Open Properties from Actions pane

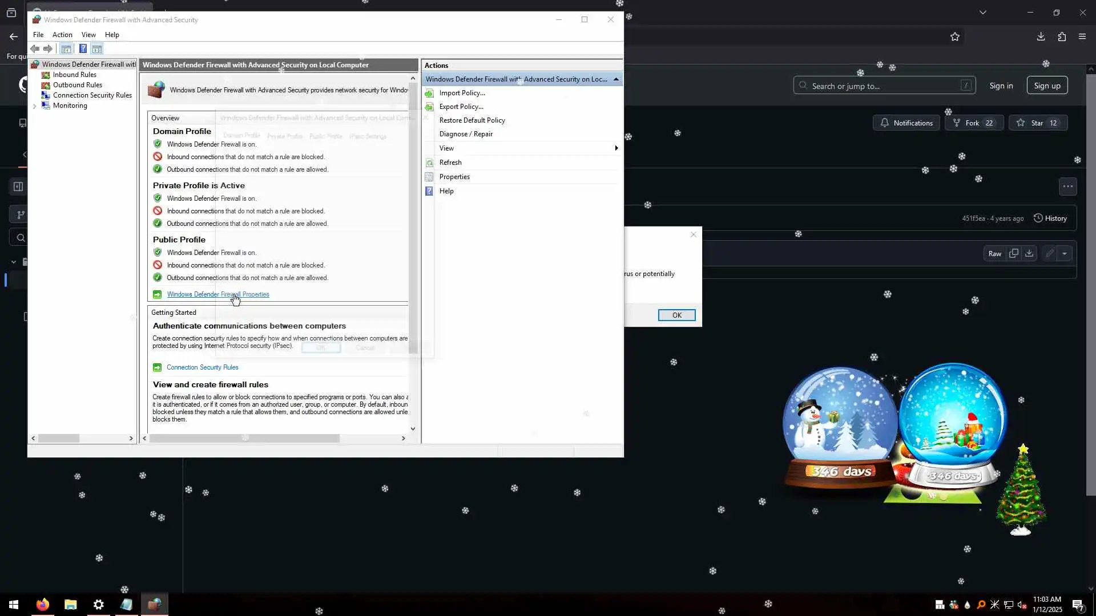click(x=454, y=177)
